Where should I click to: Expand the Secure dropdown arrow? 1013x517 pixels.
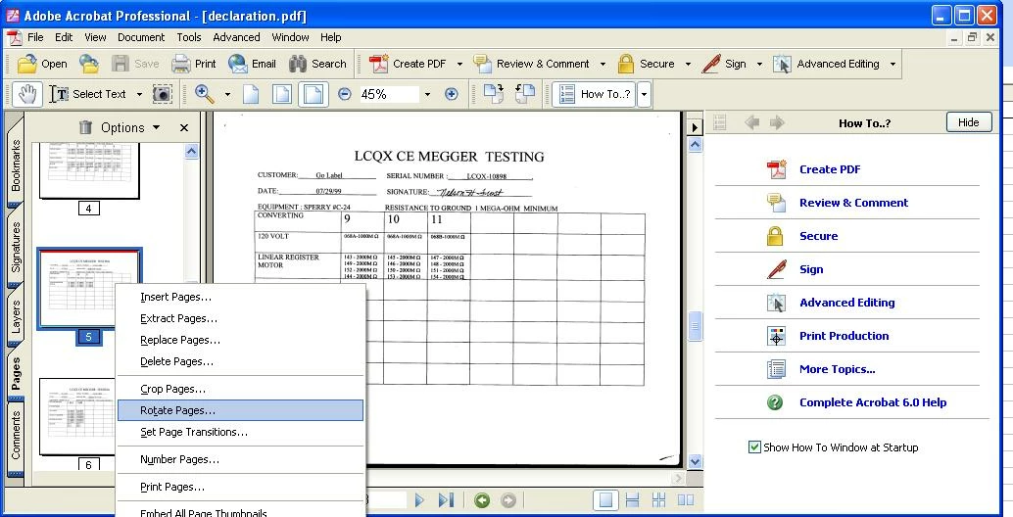pyautogui.click(x=688, y=64)
